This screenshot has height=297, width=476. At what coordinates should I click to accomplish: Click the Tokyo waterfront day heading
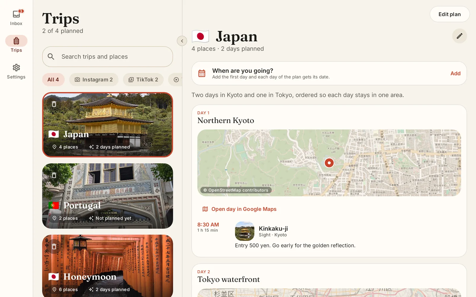tap(228, 279)
